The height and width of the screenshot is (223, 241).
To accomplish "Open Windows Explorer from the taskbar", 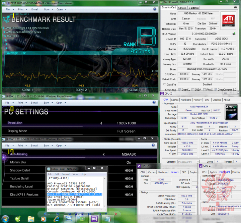I will (x=31, y=219).
